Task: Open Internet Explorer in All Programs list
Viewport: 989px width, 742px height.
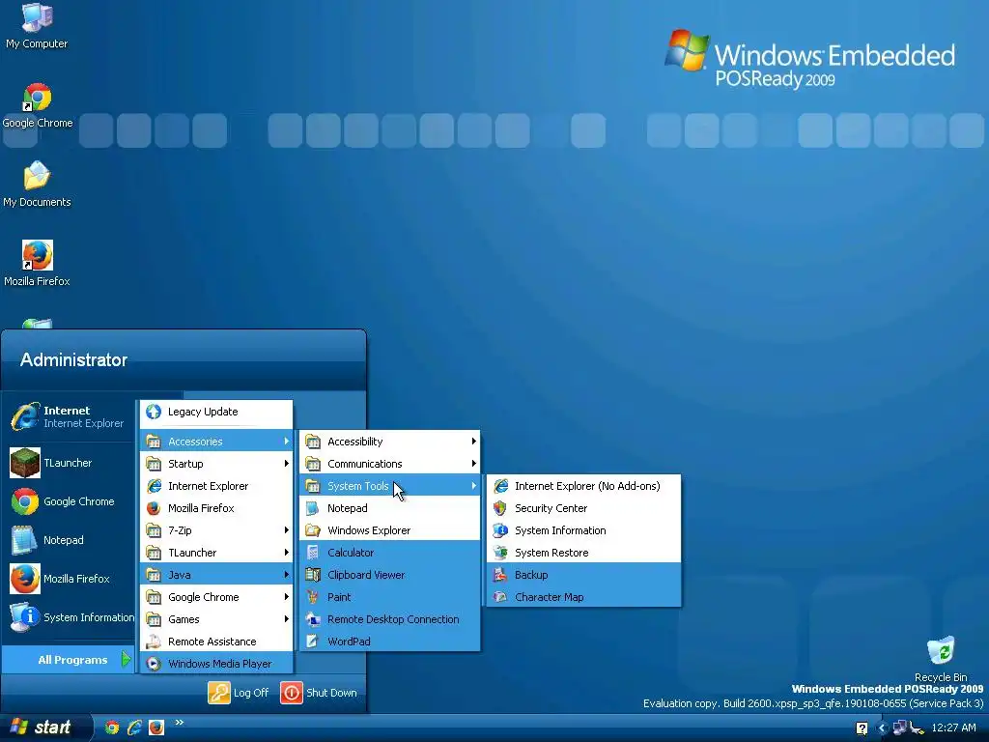Action: pyautogui.click(x=216, y=486)
